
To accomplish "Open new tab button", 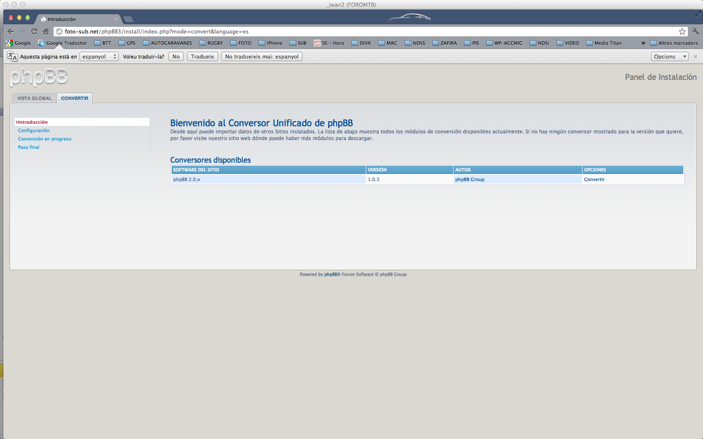I will click(x=128, y=19).
